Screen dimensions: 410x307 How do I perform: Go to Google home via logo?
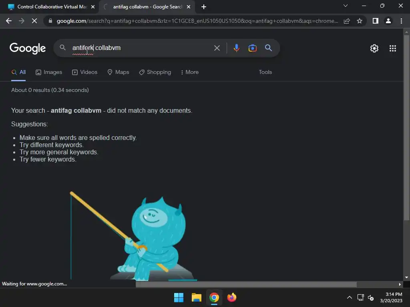(x=28, y=48)
